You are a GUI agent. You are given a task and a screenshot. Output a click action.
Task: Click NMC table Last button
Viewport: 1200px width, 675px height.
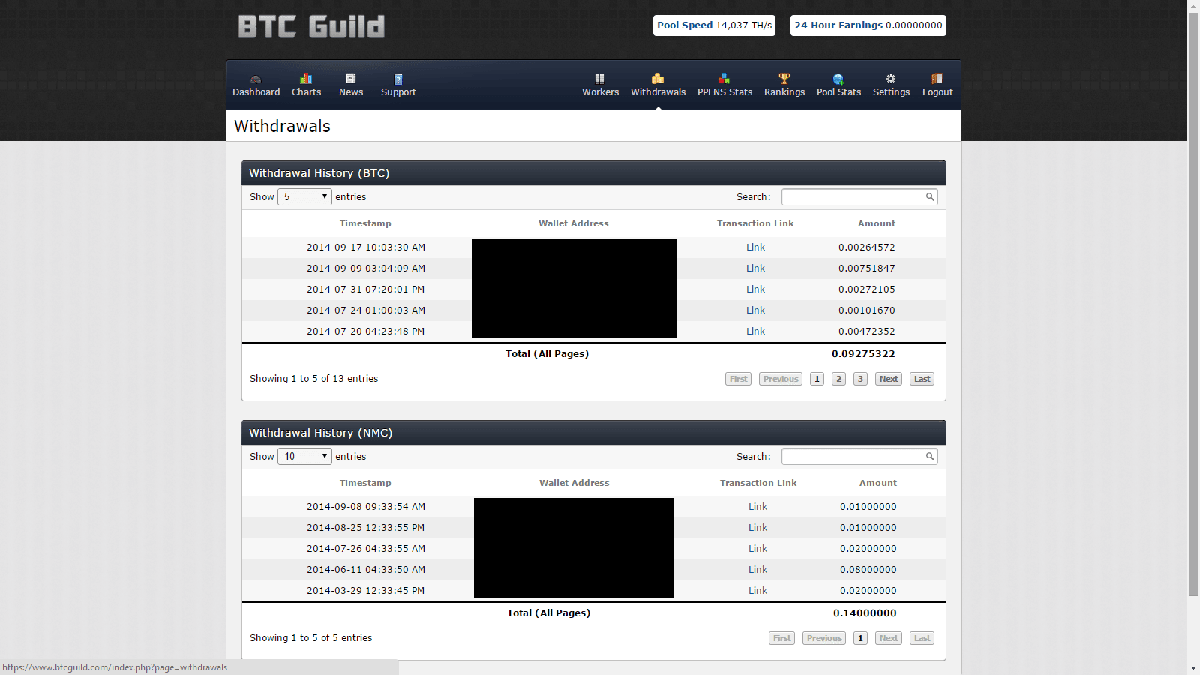pos(922,638)
